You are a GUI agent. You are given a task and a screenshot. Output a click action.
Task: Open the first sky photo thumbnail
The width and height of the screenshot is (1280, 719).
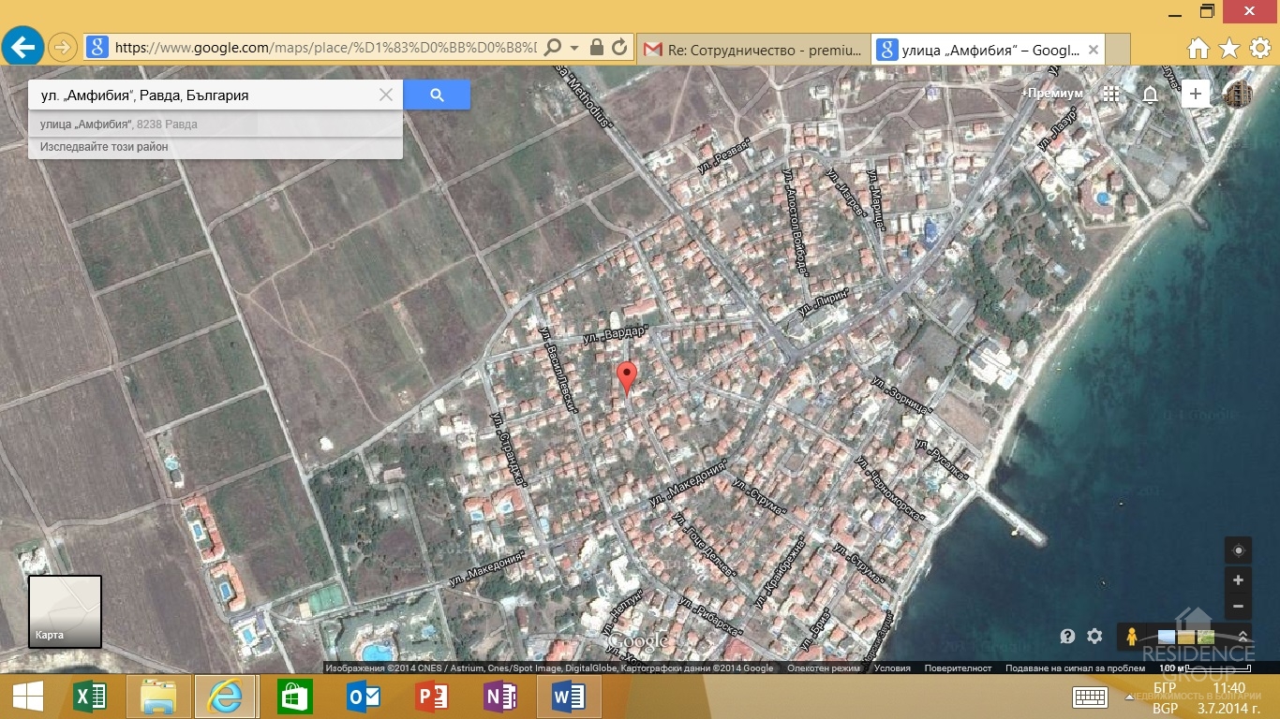(1167, 637)
